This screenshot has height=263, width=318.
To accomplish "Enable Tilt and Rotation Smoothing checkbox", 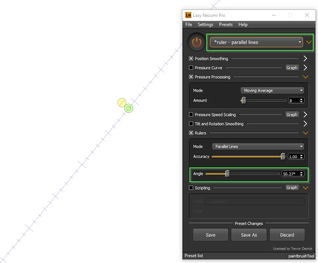I will tap(191, 124).
